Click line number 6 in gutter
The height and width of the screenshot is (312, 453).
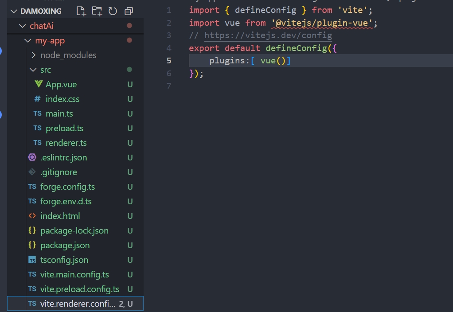pyautogui.click(x=169, y=74)
